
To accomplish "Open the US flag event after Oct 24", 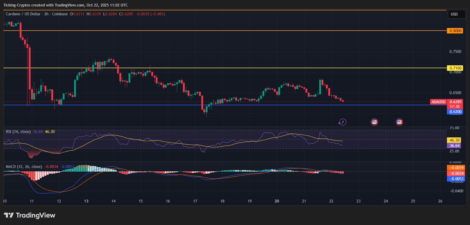I will point(399,122).
